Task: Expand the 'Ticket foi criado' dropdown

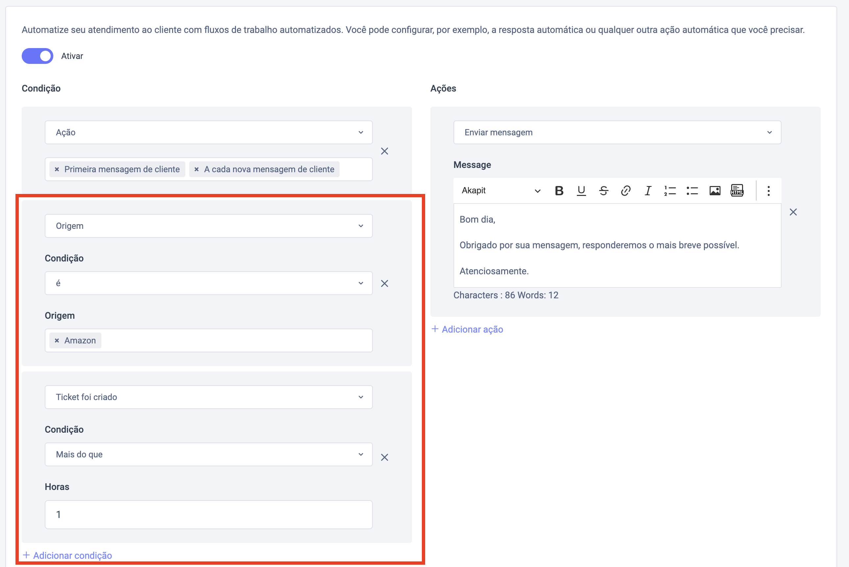Action: (x=208, y=397)
